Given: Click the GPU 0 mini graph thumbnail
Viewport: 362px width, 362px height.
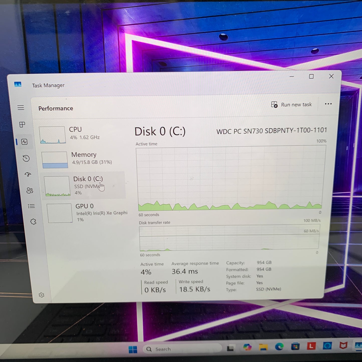Looking at the screenshot, I should [x=60, y=213].
